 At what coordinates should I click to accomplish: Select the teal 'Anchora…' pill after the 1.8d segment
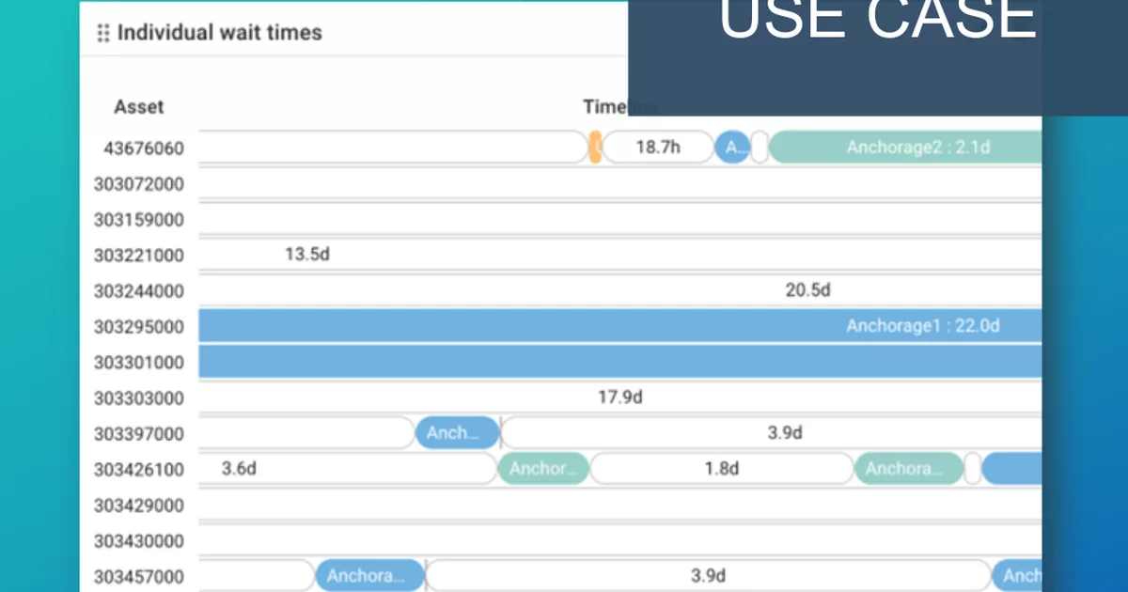point(908,468)
